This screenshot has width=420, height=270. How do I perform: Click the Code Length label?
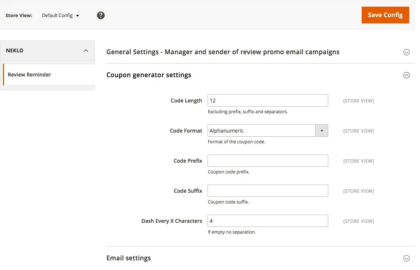(186, 101)
